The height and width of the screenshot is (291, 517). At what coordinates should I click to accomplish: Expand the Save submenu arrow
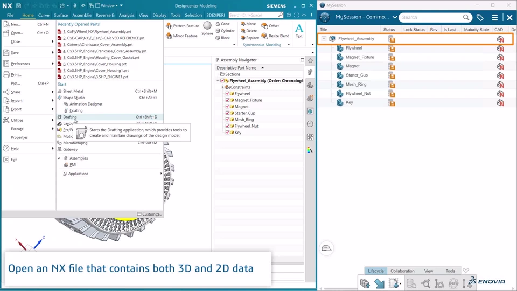(52, 52)
